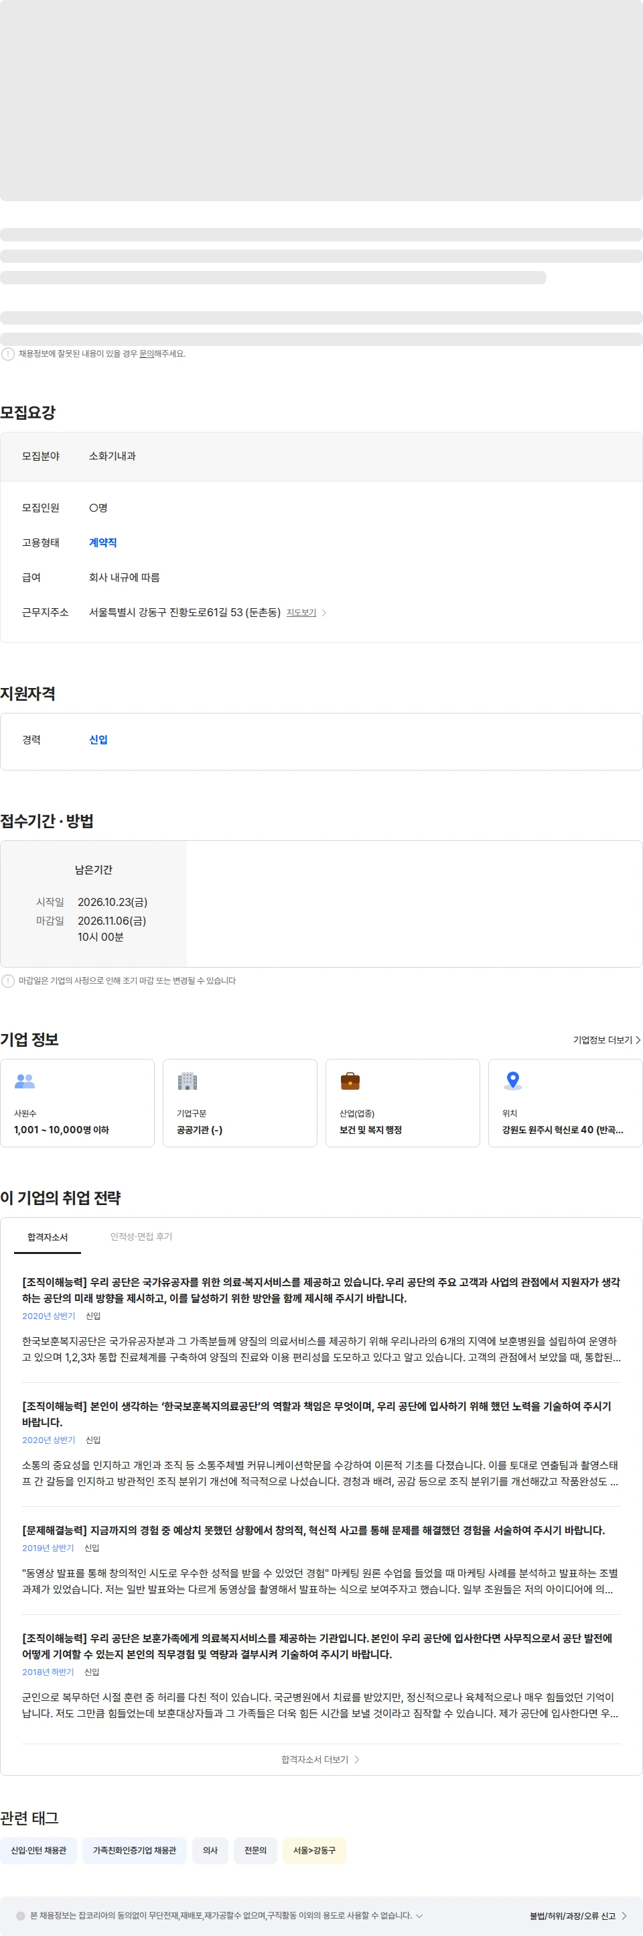
Task: Click the address 서울특별시 강동구 진황도로61길 53
Action: tap(185, 614)
